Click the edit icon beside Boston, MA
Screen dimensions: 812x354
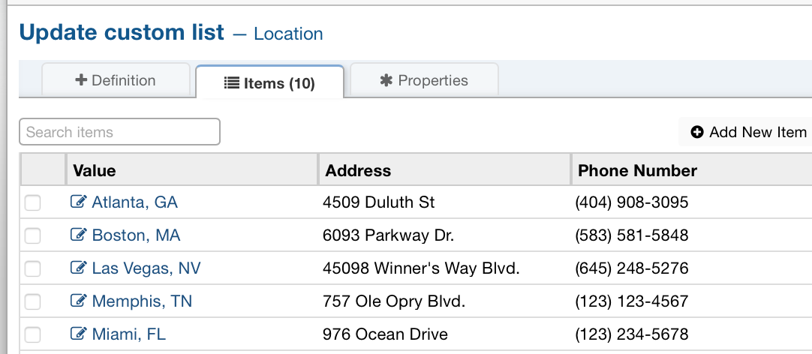pos(78,235)
